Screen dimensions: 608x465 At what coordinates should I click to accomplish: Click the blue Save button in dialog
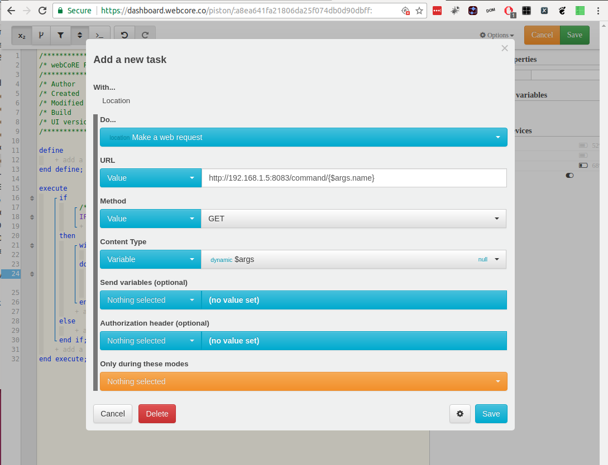[491, 414]
